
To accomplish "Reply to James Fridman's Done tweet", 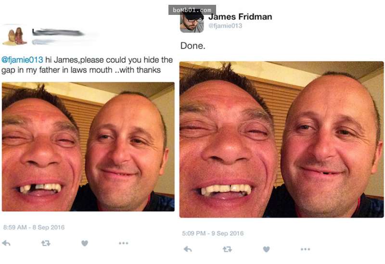I will (188, 249).
